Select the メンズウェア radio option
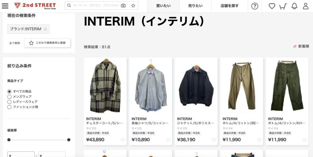This screenshot has width=313, height=157. (x=9, y=97)
